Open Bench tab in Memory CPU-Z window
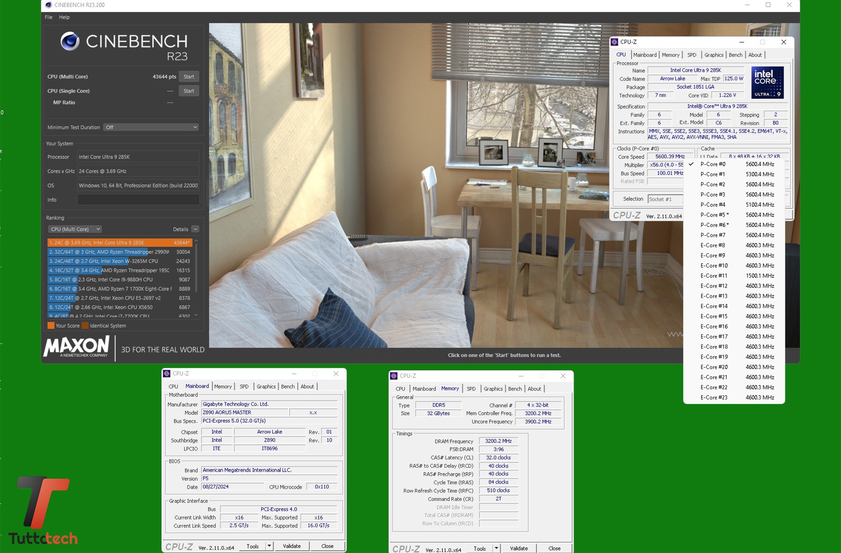 click(515, 388)
